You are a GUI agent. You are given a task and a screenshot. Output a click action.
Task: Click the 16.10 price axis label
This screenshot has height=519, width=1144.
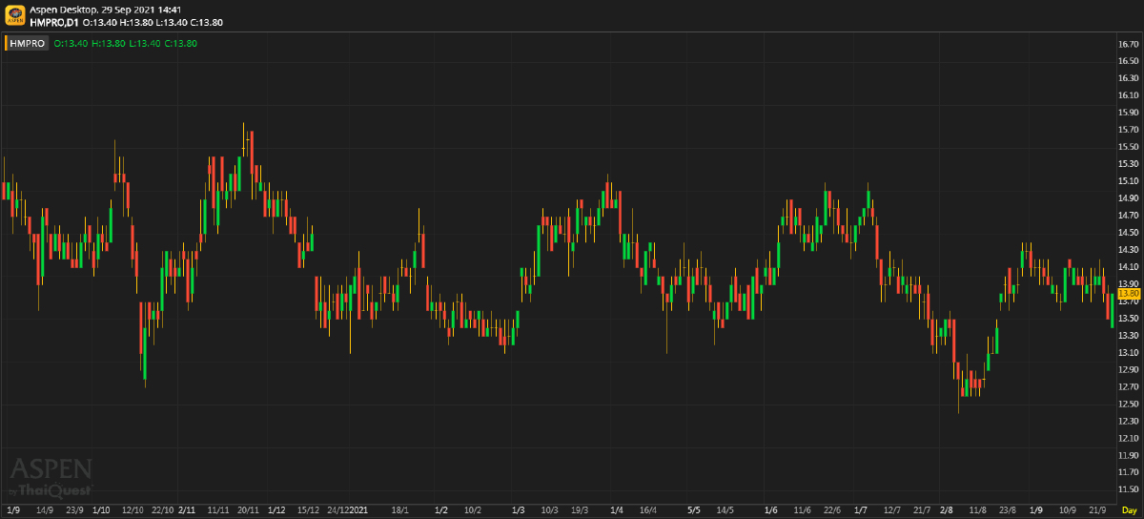click(1129, 95)
